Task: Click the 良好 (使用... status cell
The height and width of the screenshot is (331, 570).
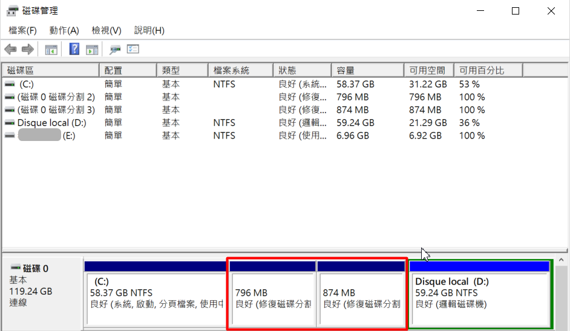Action: pyautogui.click(x=303, y=136)
